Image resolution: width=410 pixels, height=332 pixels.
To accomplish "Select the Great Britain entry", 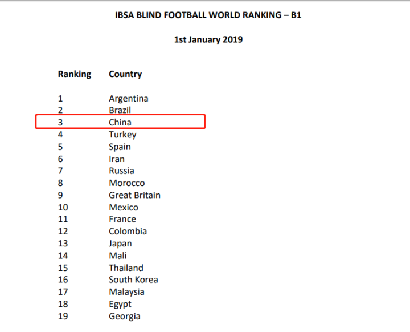I will pyautogui.click(x=134, y=195).
